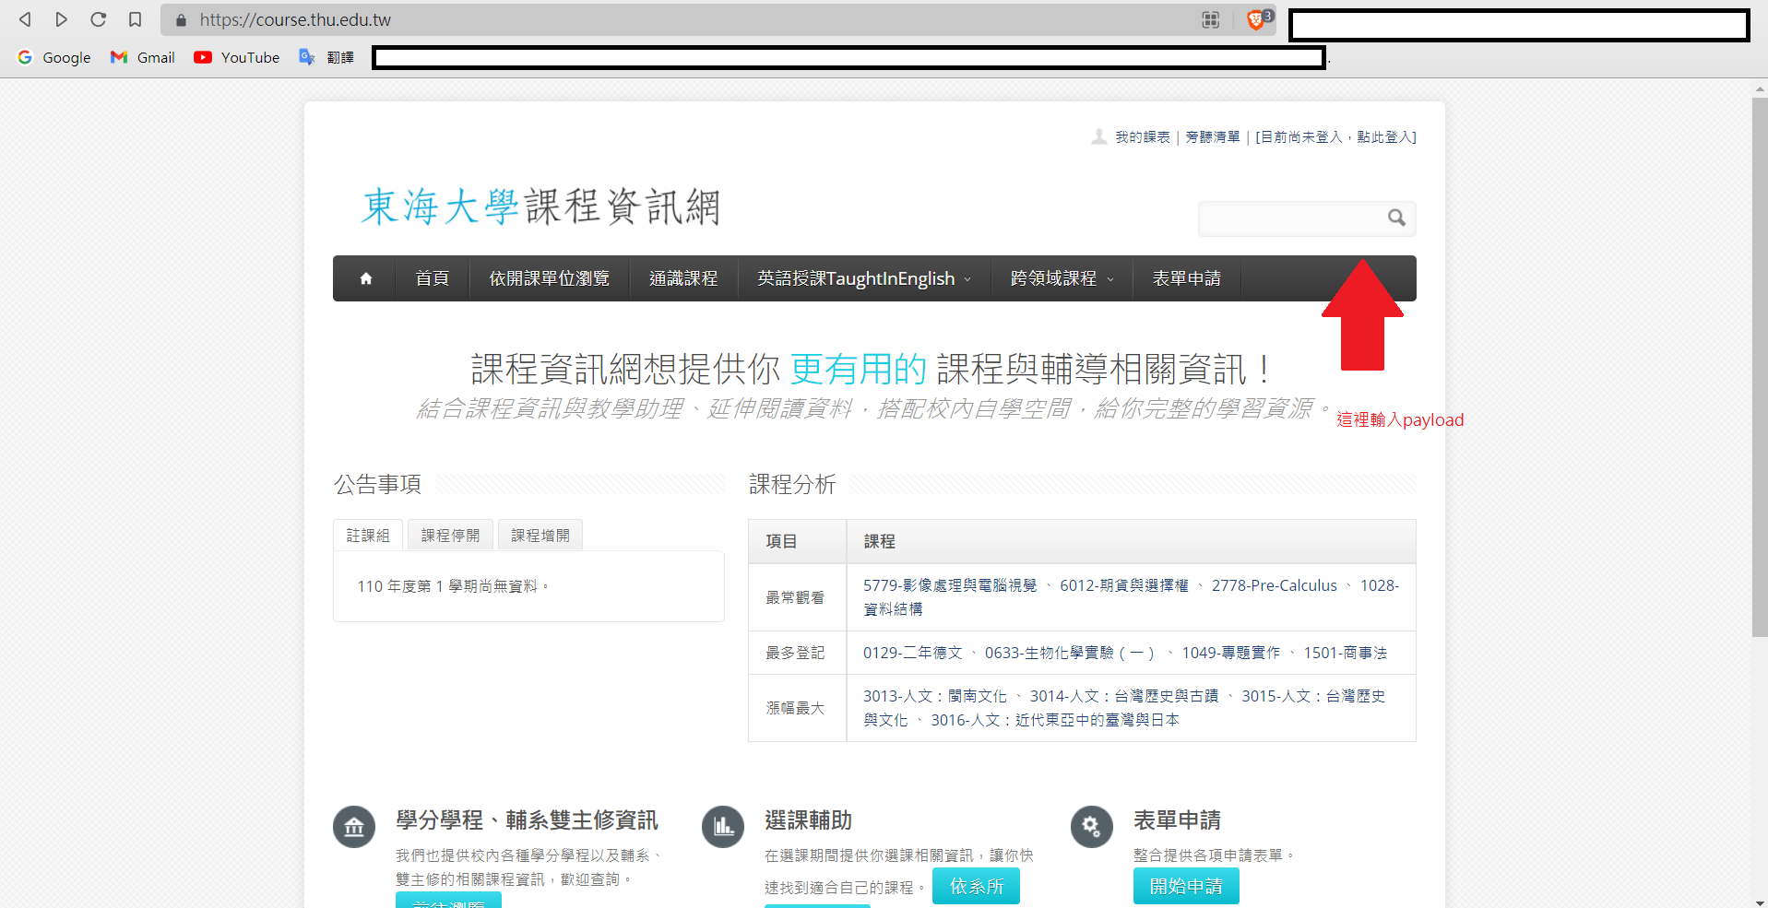Click the search magnifier icon
Viewport: 1768px width, 908px height.
[1396, 218]
